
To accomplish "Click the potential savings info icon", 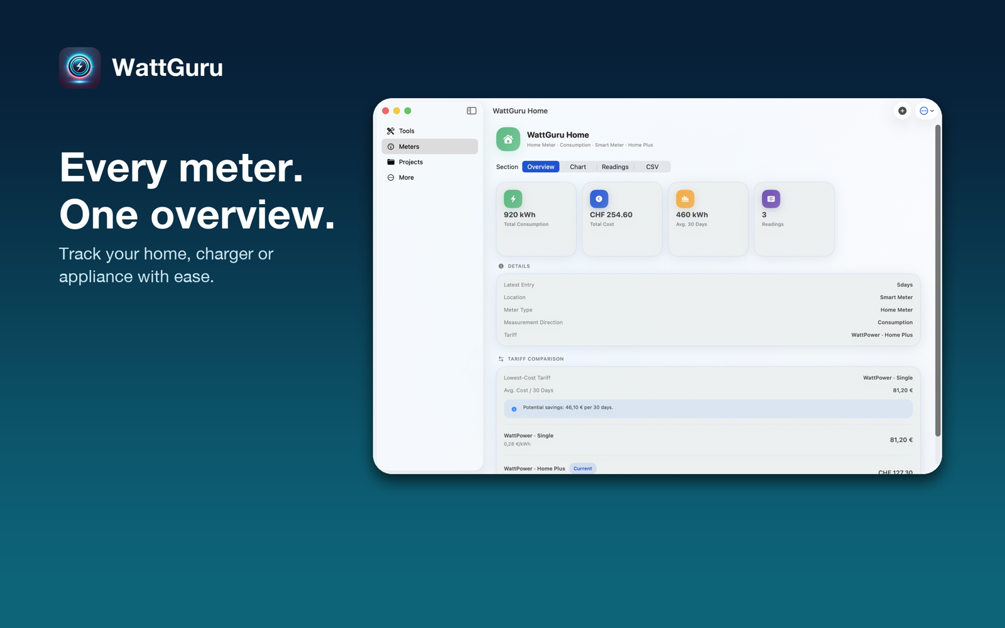I will pyautogui.click(x=514, y=409).
